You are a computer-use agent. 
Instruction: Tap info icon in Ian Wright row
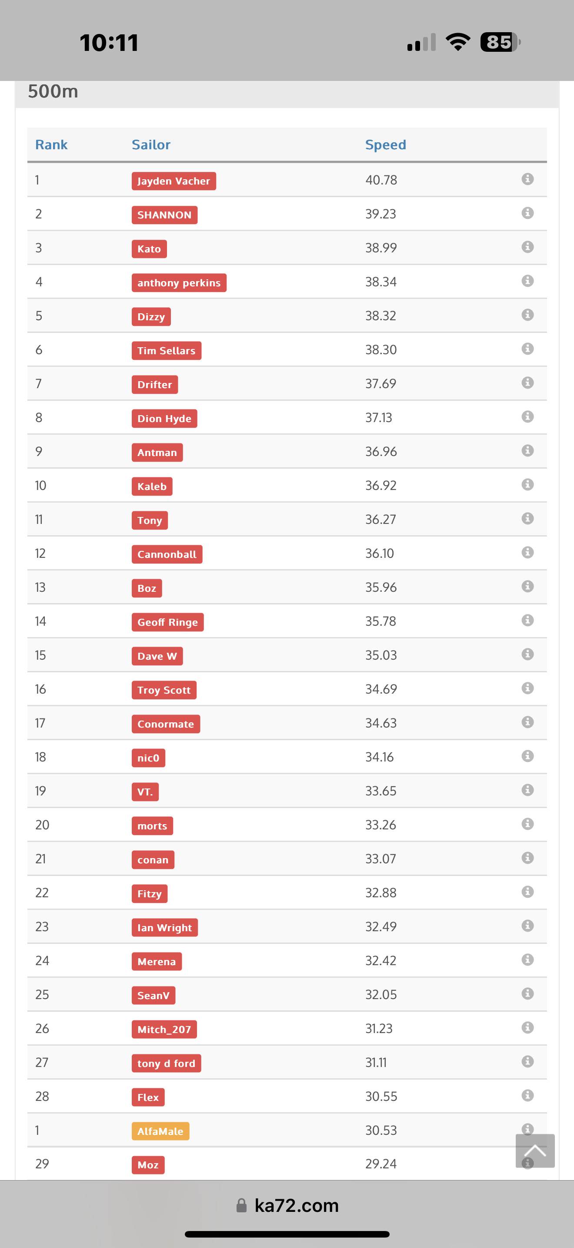527,926
